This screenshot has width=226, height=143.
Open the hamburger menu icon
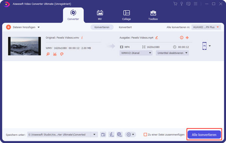[x=195, y=4]
